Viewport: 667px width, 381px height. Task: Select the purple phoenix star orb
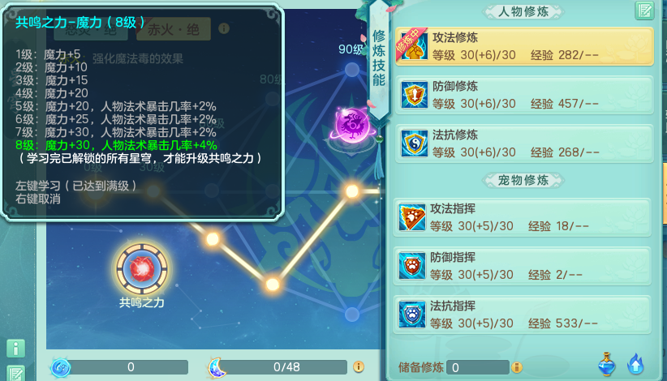(x=352, y=126)
